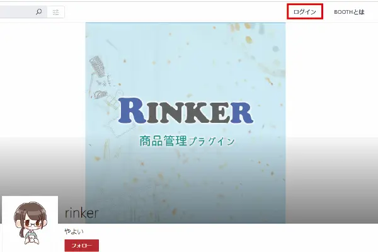Click the blue final R of RINKER
The width and height of the screenshot is (378, 252).
pos(239,113)
